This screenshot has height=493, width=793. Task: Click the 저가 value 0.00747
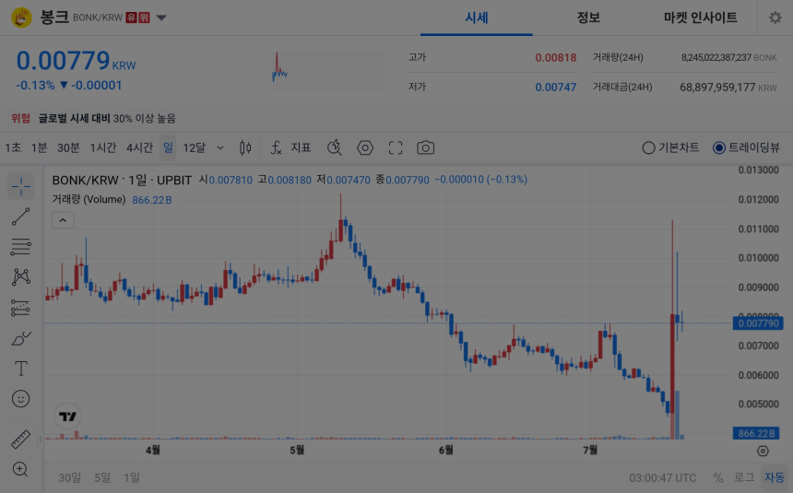[x=555, y=87]
